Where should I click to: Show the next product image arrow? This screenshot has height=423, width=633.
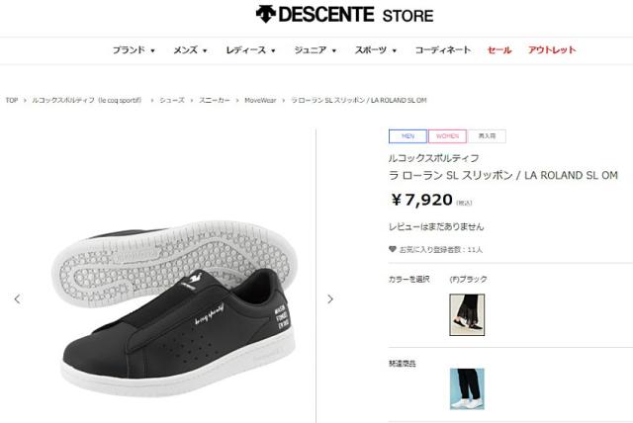coord(330,298)
